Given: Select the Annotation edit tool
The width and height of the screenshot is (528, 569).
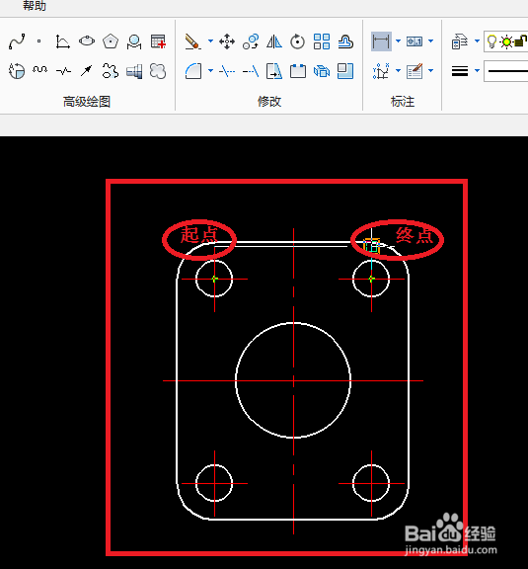Looking at the screenshot, I should click(415, 71).
